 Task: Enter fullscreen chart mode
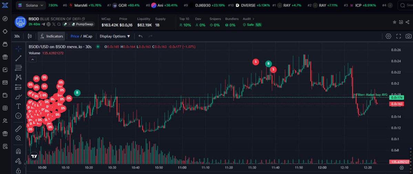tap(399, 36)
